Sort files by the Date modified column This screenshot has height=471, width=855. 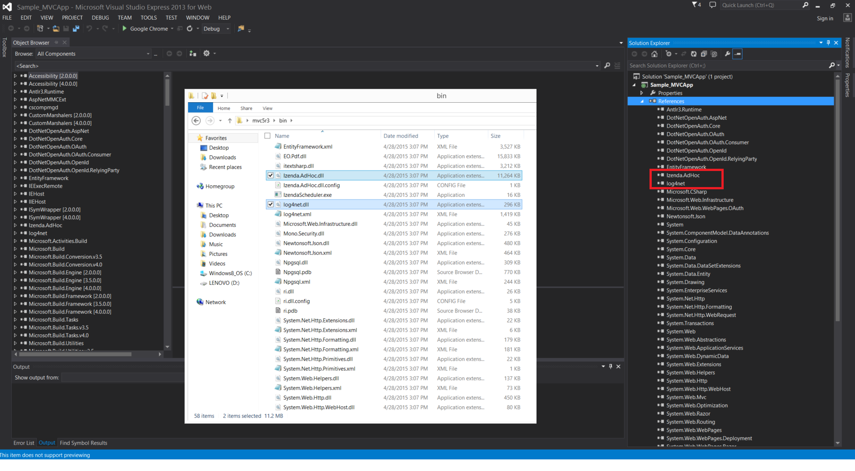point(401,136)
